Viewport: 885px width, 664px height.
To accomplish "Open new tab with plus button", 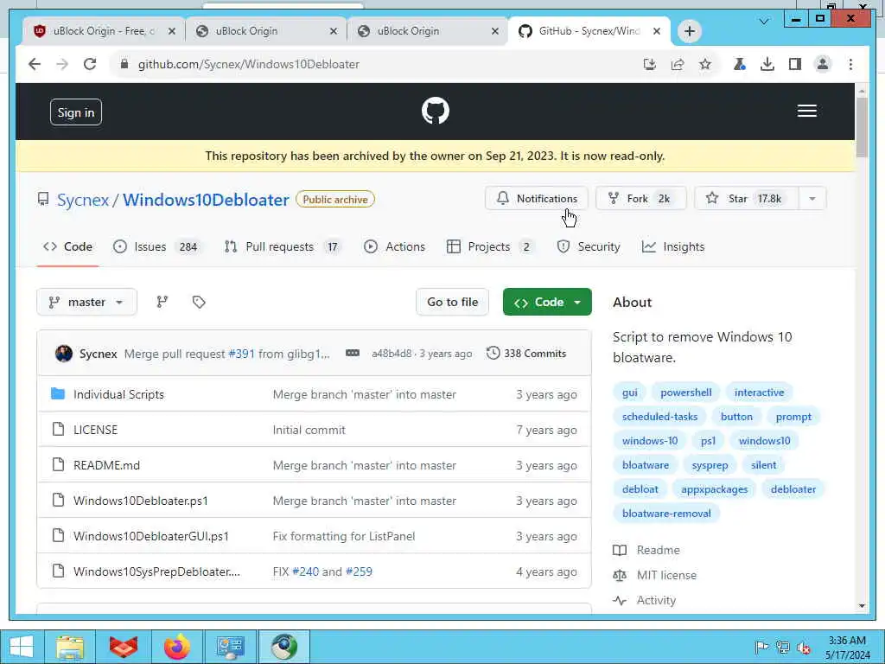I will 689,31.
